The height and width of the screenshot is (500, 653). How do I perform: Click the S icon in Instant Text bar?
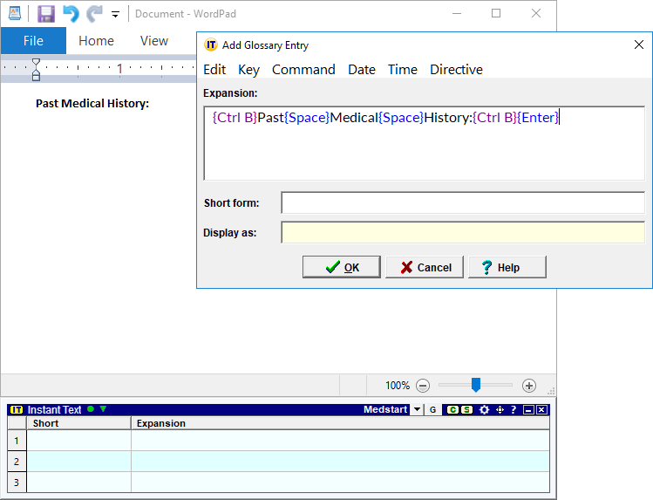point(466,410)
